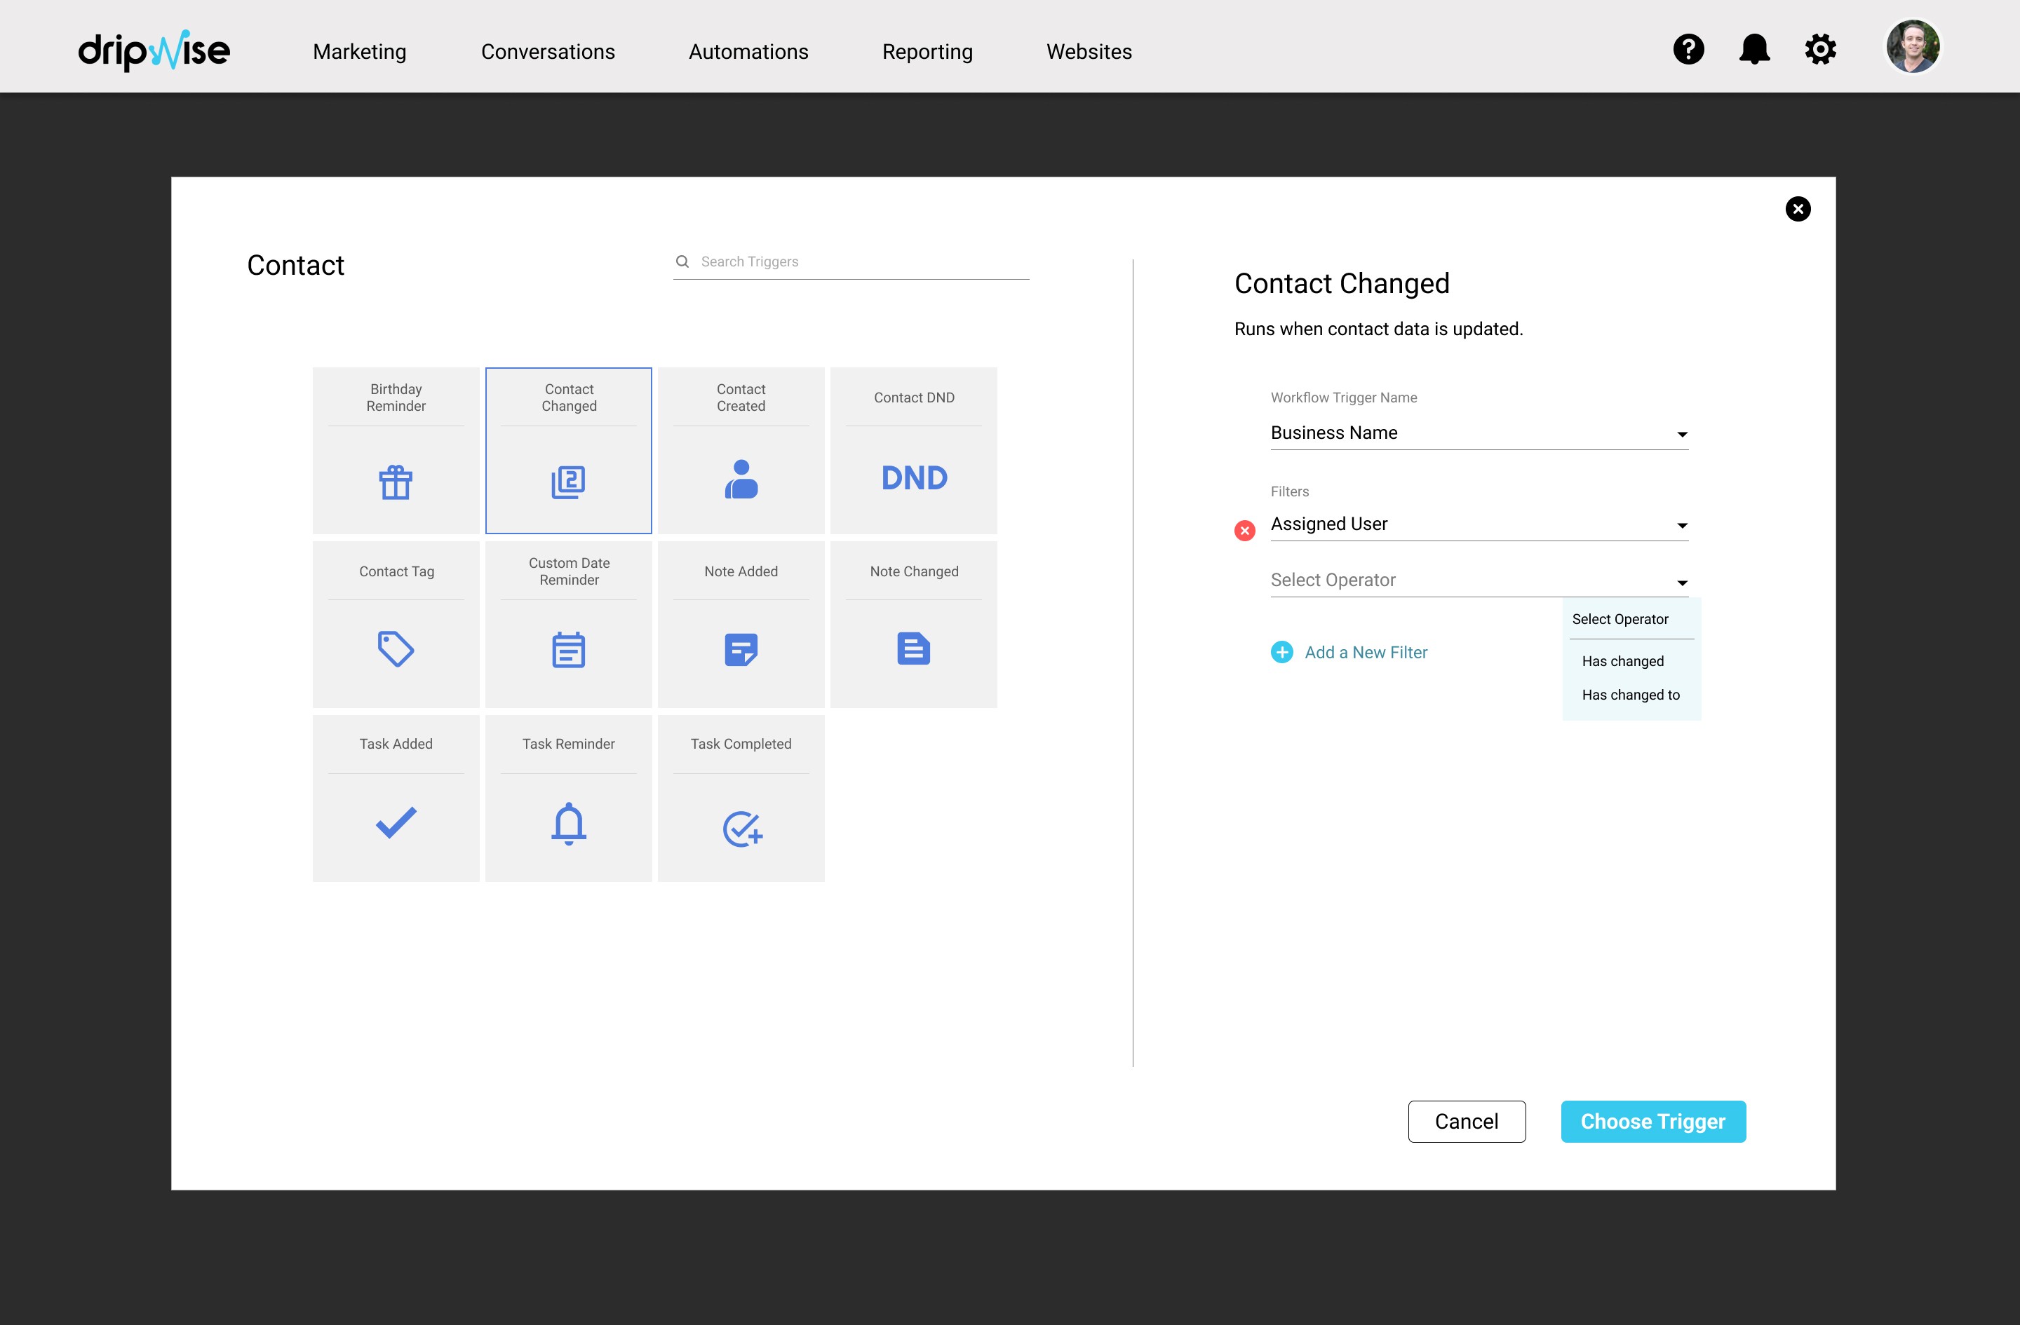The image size is (2020, 1325).
Task: Click Add a New Filter link
Action: 1365,652
